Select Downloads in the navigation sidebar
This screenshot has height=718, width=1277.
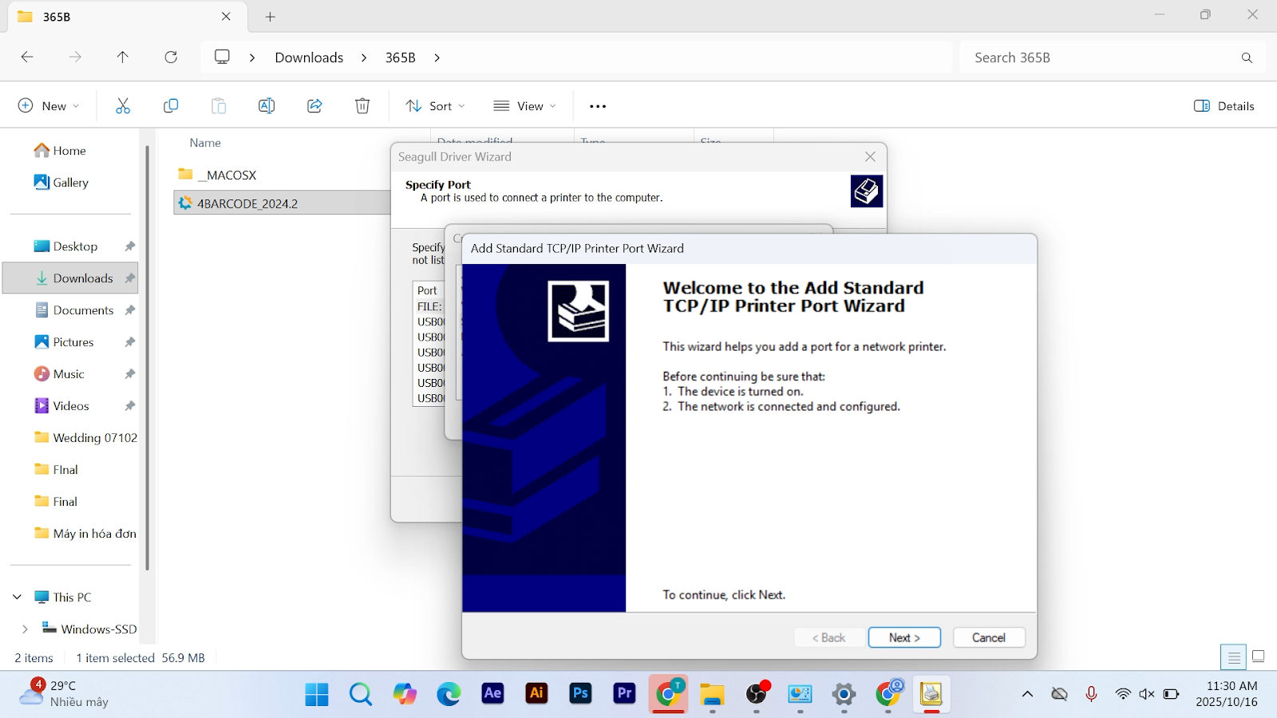coord(82,278)
